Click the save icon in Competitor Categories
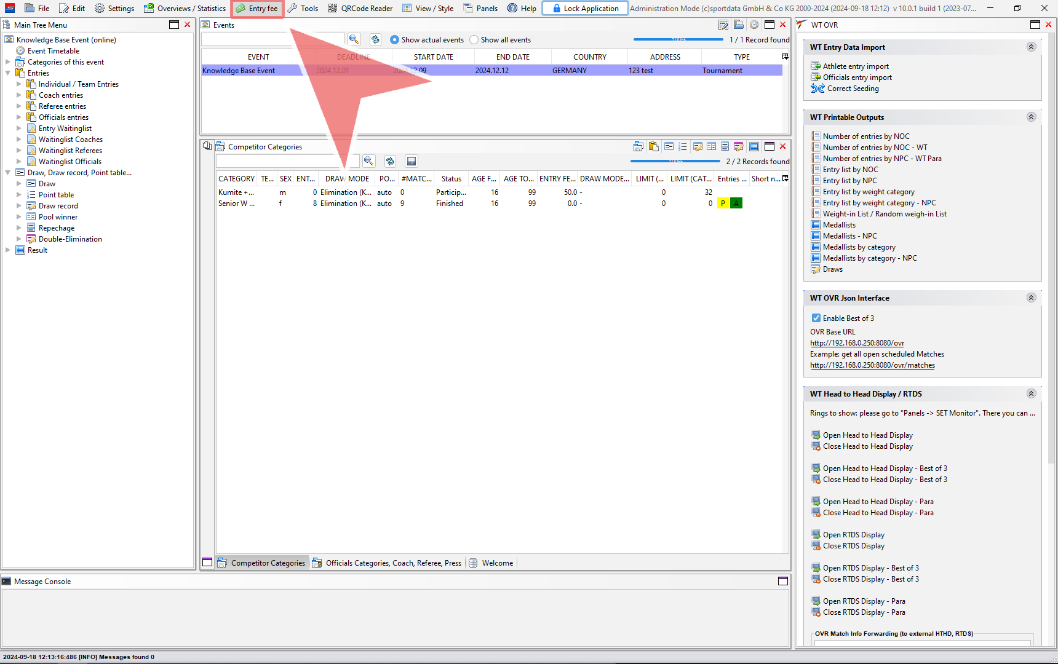Screen dimensions: 1058x664 412,161
